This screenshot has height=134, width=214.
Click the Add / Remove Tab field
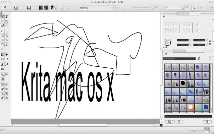point(188,116)
